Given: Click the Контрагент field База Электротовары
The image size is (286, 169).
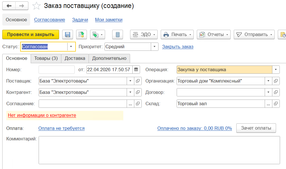Looking at the screenshot, I should (x=83, y=92).
